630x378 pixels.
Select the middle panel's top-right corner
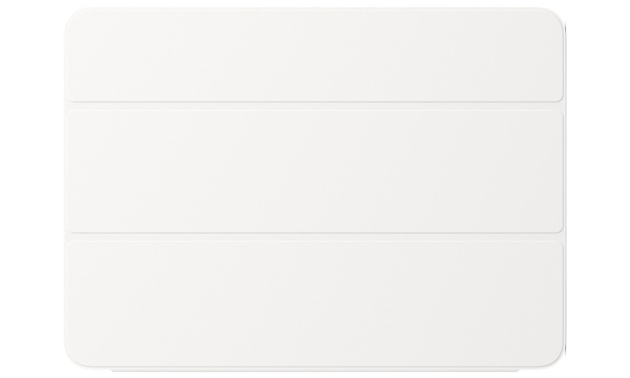point(560,113)
